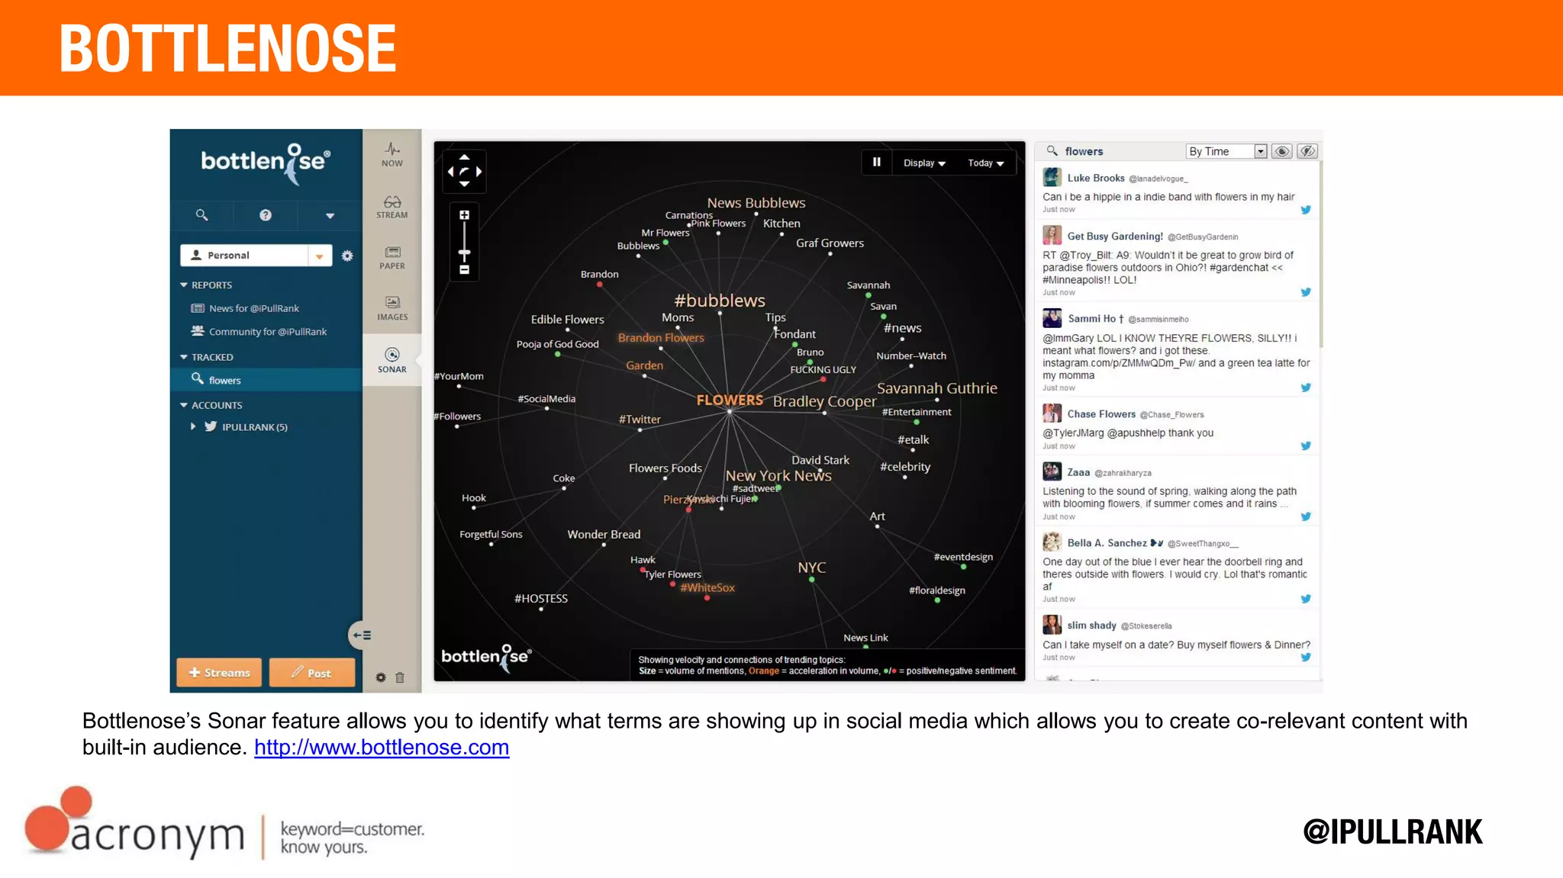
Task: Click the stream panel scrollbar
Action: [1320, 254]
